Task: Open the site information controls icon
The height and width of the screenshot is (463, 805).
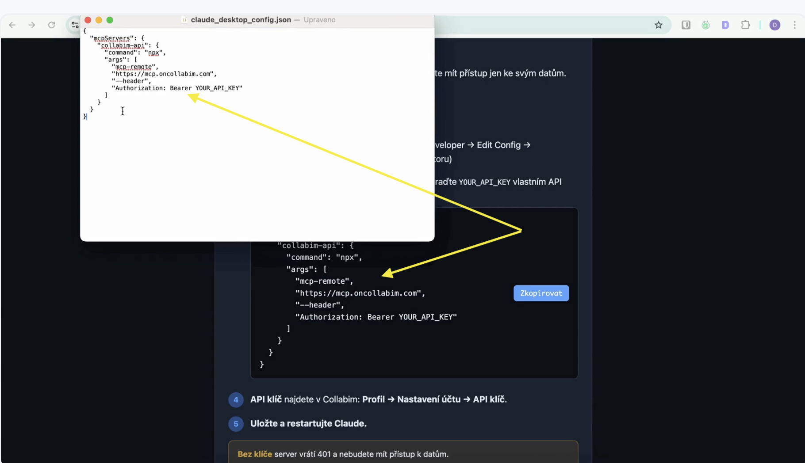Action: 74,25
